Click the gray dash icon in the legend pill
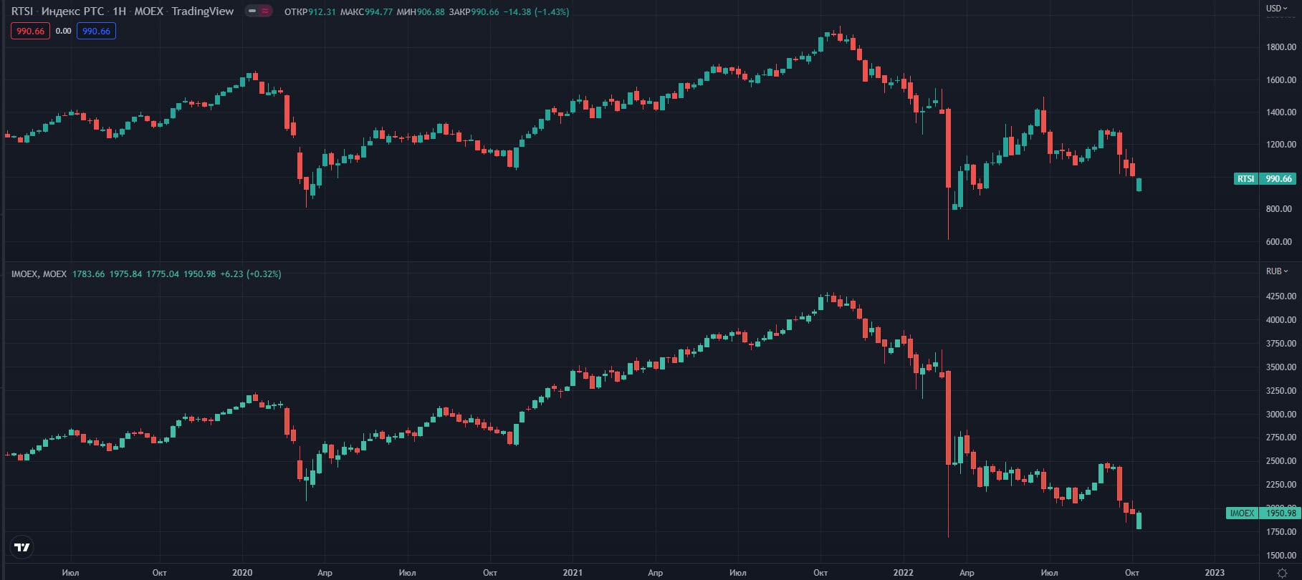The height and width of the screenshot is (580, 1302). pos(252,11)
